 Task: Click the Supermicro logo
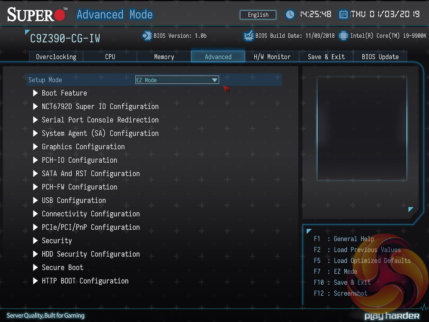tap(37, 15)
